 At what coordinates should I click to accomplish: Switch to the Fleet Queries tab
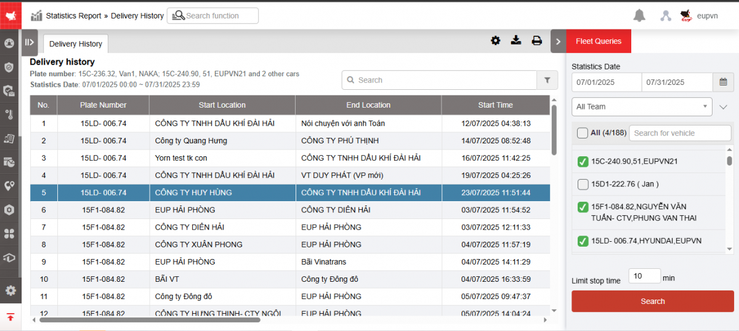(598, 41)
